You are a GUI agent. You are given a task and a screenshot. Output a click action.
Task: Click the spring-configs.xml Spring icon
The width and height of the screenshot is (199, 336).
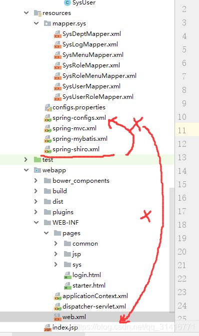[x=47, y=118]
